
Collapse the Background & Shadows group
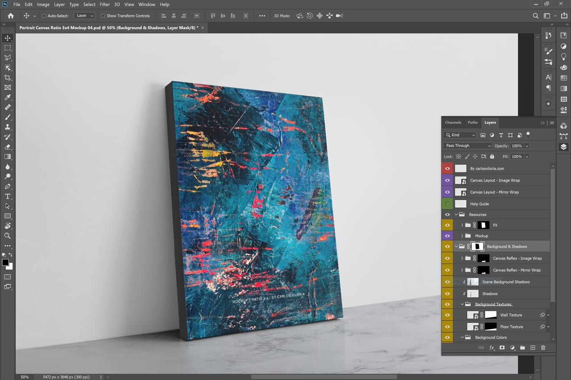point(456,246)
